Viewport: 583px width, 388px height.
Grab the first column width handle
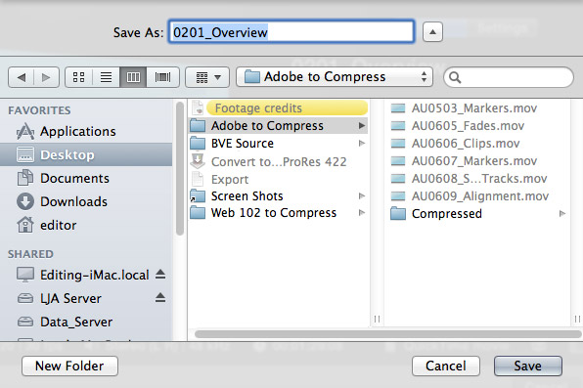[x=377, y=319]
